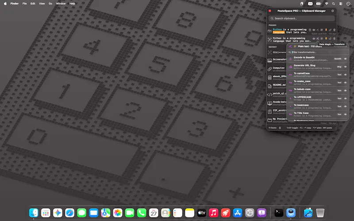This screenshot has width=354, height=221.
Task: Delete the first pinned Python item (trash)
Action: [x=335, y=30]
